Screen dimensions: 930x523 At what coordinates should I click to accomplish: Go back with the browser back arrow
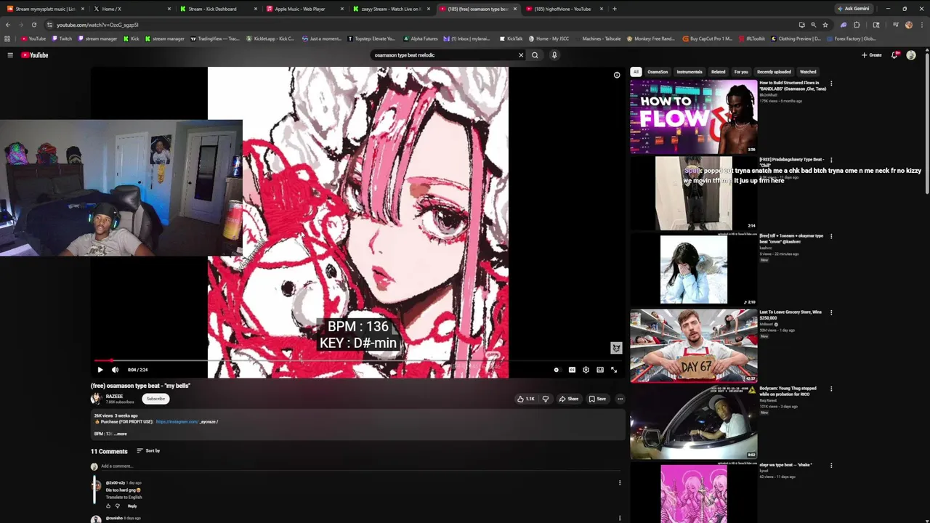tap(8, 25)
